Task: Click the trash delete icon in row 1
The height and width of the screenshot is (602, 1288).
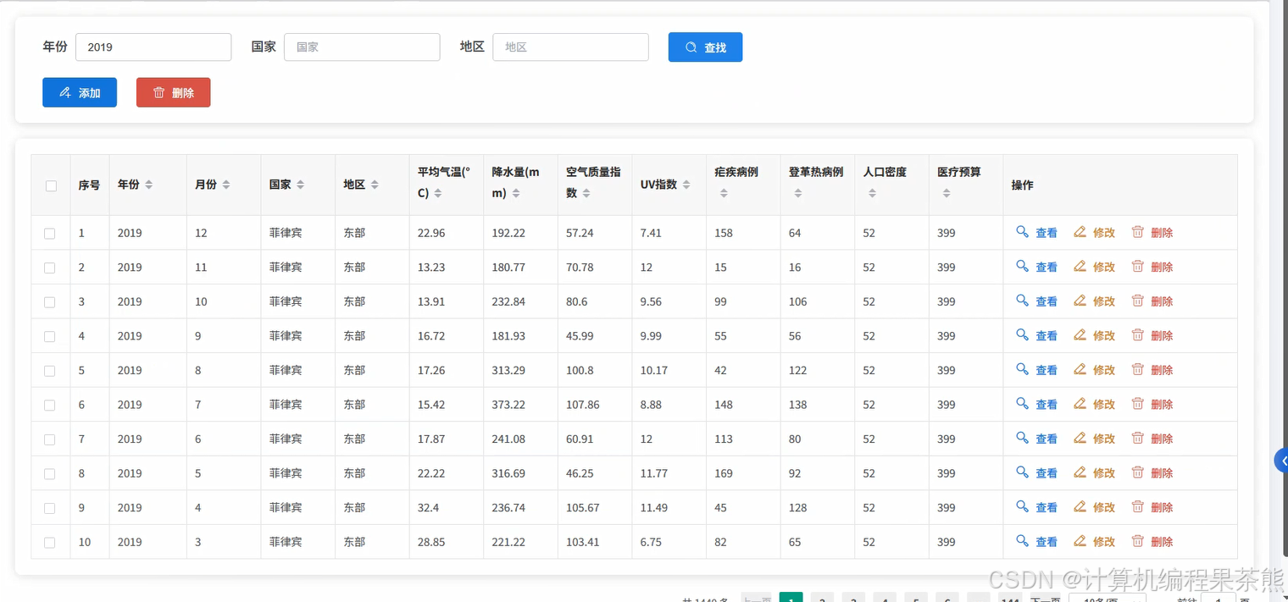Action: (1138, 231)
